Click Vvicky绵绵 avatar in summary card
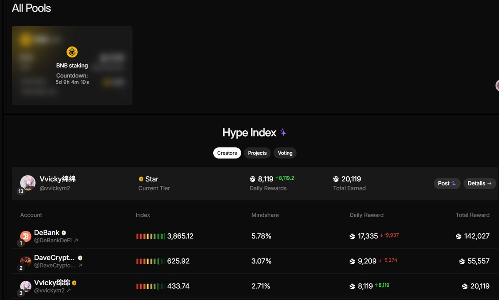This screenshot has width=499, height=300. click(28, 183)
